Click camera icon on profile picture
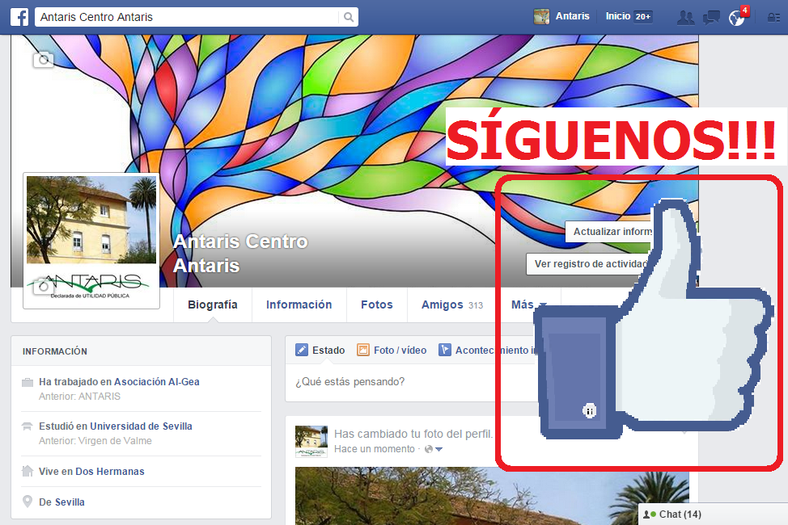 43,287
